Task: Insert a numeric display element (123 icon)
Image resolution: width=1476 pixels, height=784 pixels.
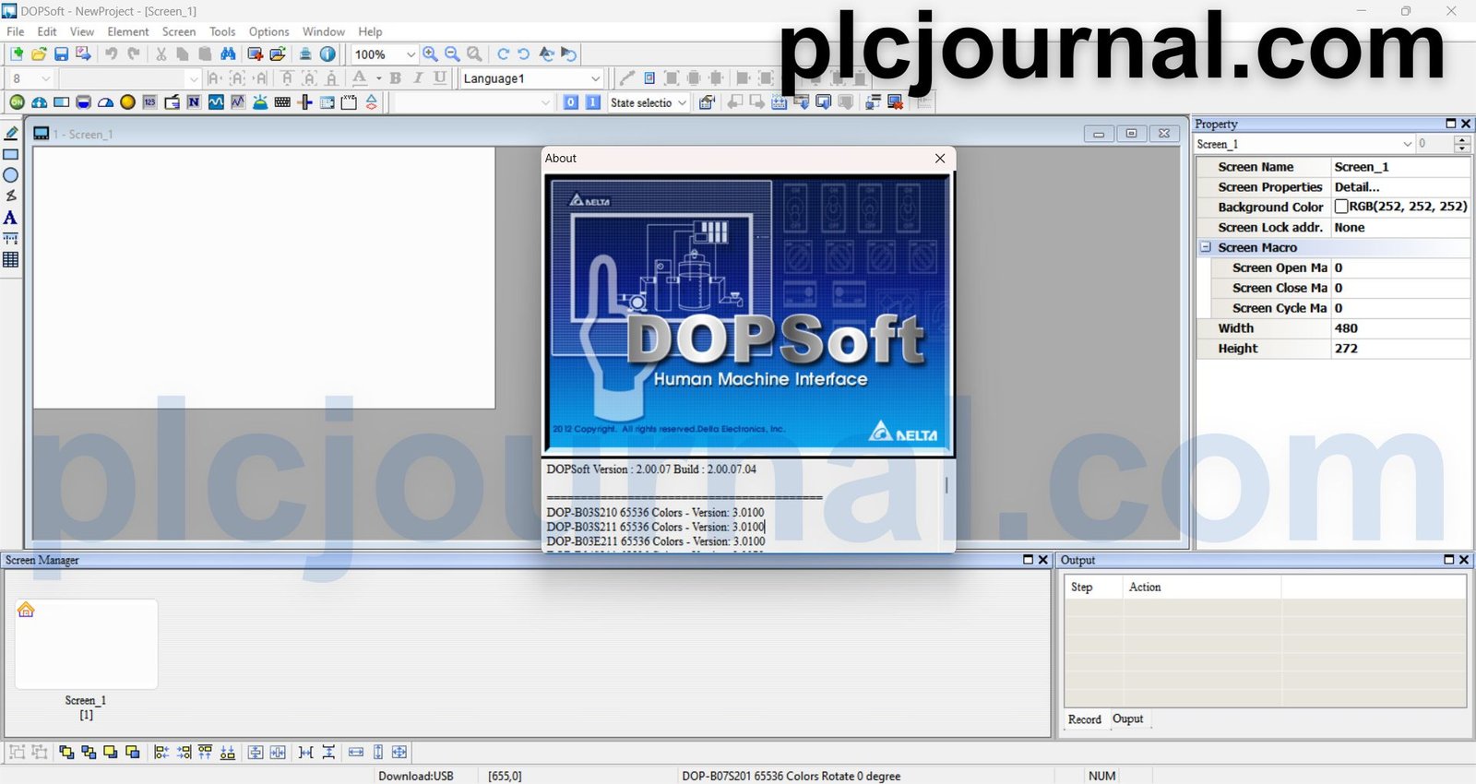Action: click(x=149, y=102)
